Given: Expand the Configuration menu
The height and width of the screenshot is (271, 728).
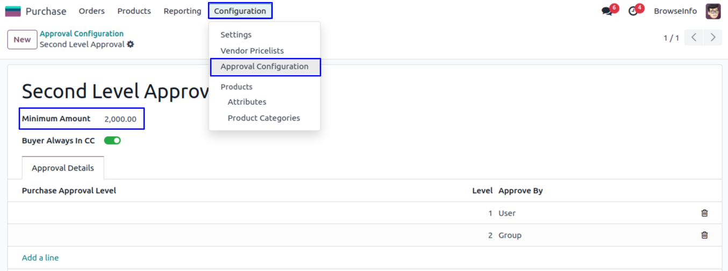Looking at the screenshot, I should [240, 11].
